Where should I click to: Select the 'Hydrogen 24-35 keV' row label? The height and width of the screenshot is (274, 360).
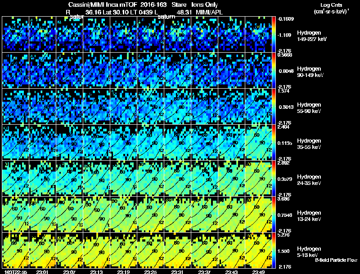tap(309, 180)
